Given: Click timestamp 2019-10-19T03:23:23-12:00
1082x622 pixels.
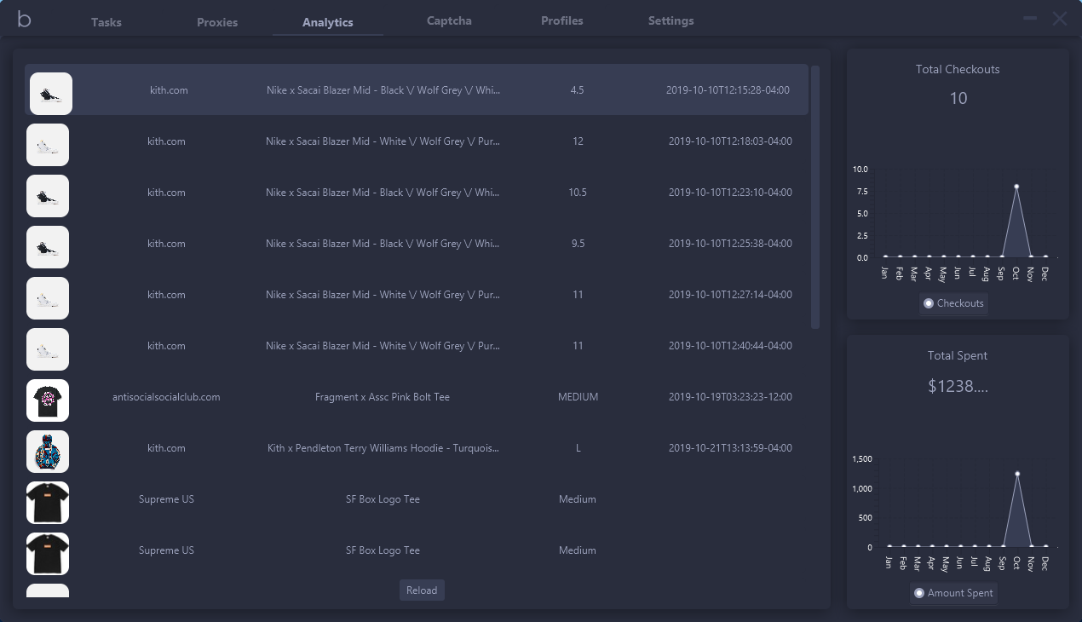Looking at the screenshot, I should point(730,397).
